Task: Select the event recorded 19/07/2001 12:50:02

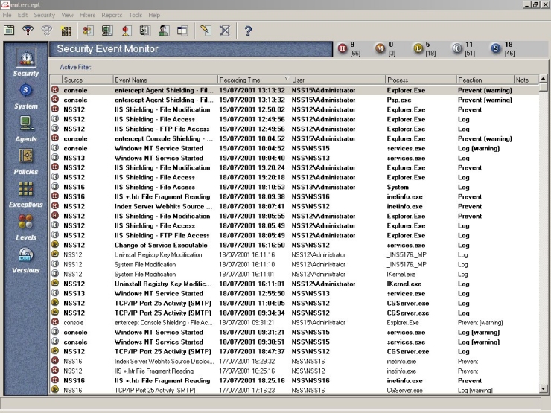Action: pos(294,109)
